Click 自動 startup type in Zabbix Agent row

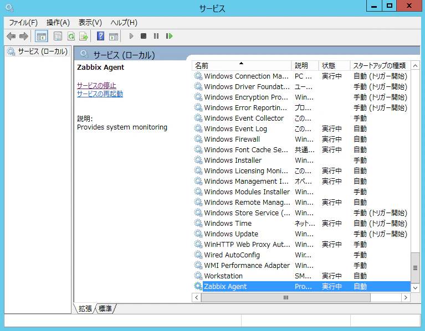coord(360,286)
